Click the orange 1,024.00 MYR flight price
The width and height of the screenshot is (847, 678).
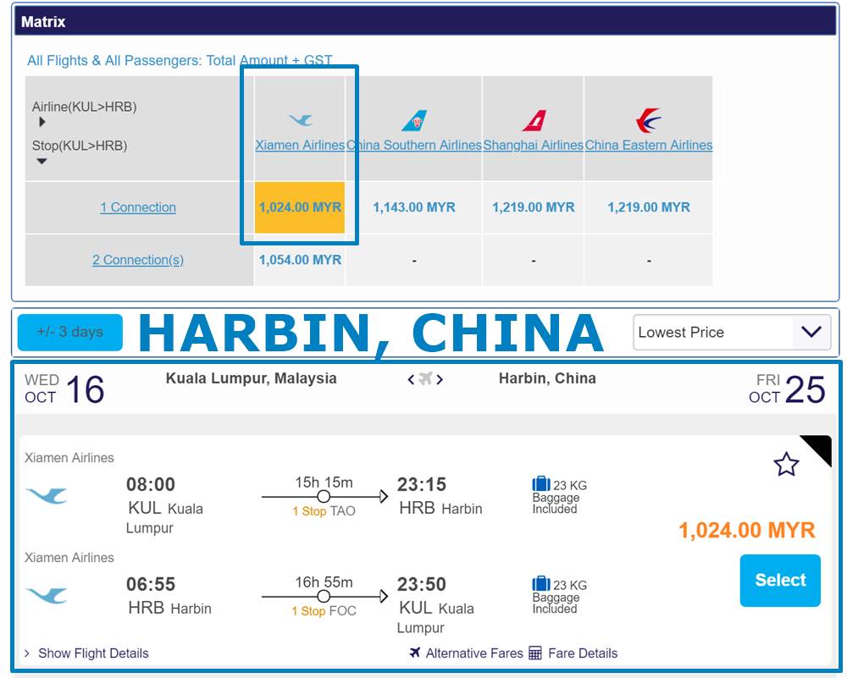tap(746, 530)
